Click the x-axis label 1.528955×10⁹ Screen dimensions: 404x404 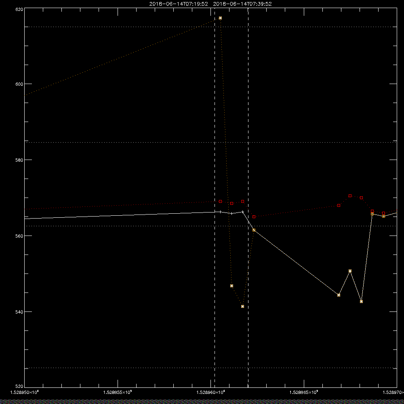(x=118, y=392)
